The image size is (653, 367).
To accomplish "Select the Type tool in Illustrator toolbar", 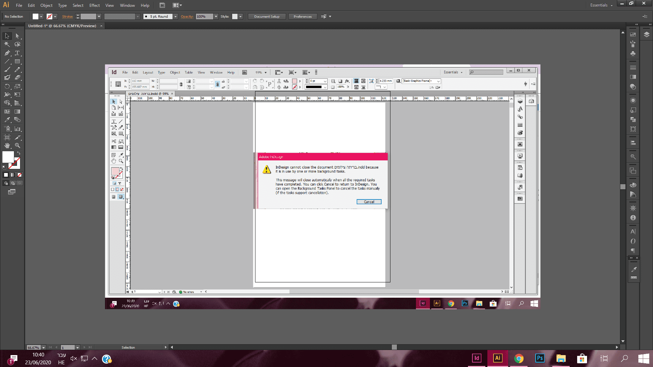I will coord(17,53).
